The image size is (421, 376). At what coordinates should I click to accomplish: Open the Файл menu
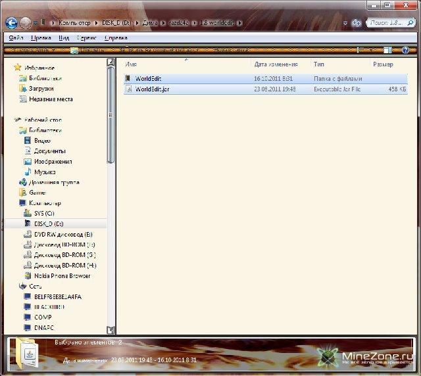click(x=16, y=38)
